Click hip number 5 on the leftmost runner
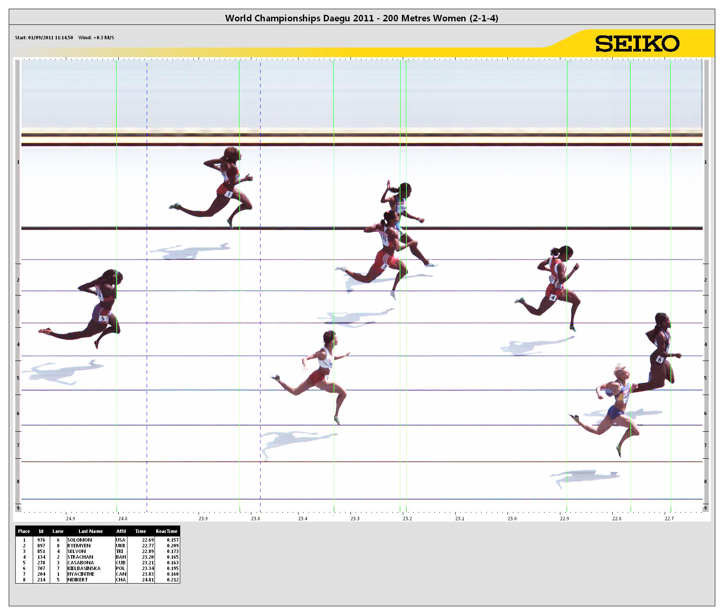This screenshot has height=615, width=724. (x=103, y=318)
